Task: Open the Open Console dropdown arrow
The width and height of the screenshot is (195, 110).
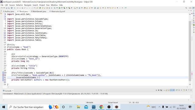Action: [x=186, y=90]
